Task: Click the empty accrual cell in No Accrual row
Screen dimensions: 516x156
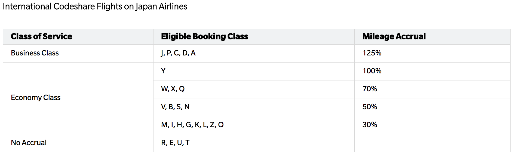Action: coord(432,143)
